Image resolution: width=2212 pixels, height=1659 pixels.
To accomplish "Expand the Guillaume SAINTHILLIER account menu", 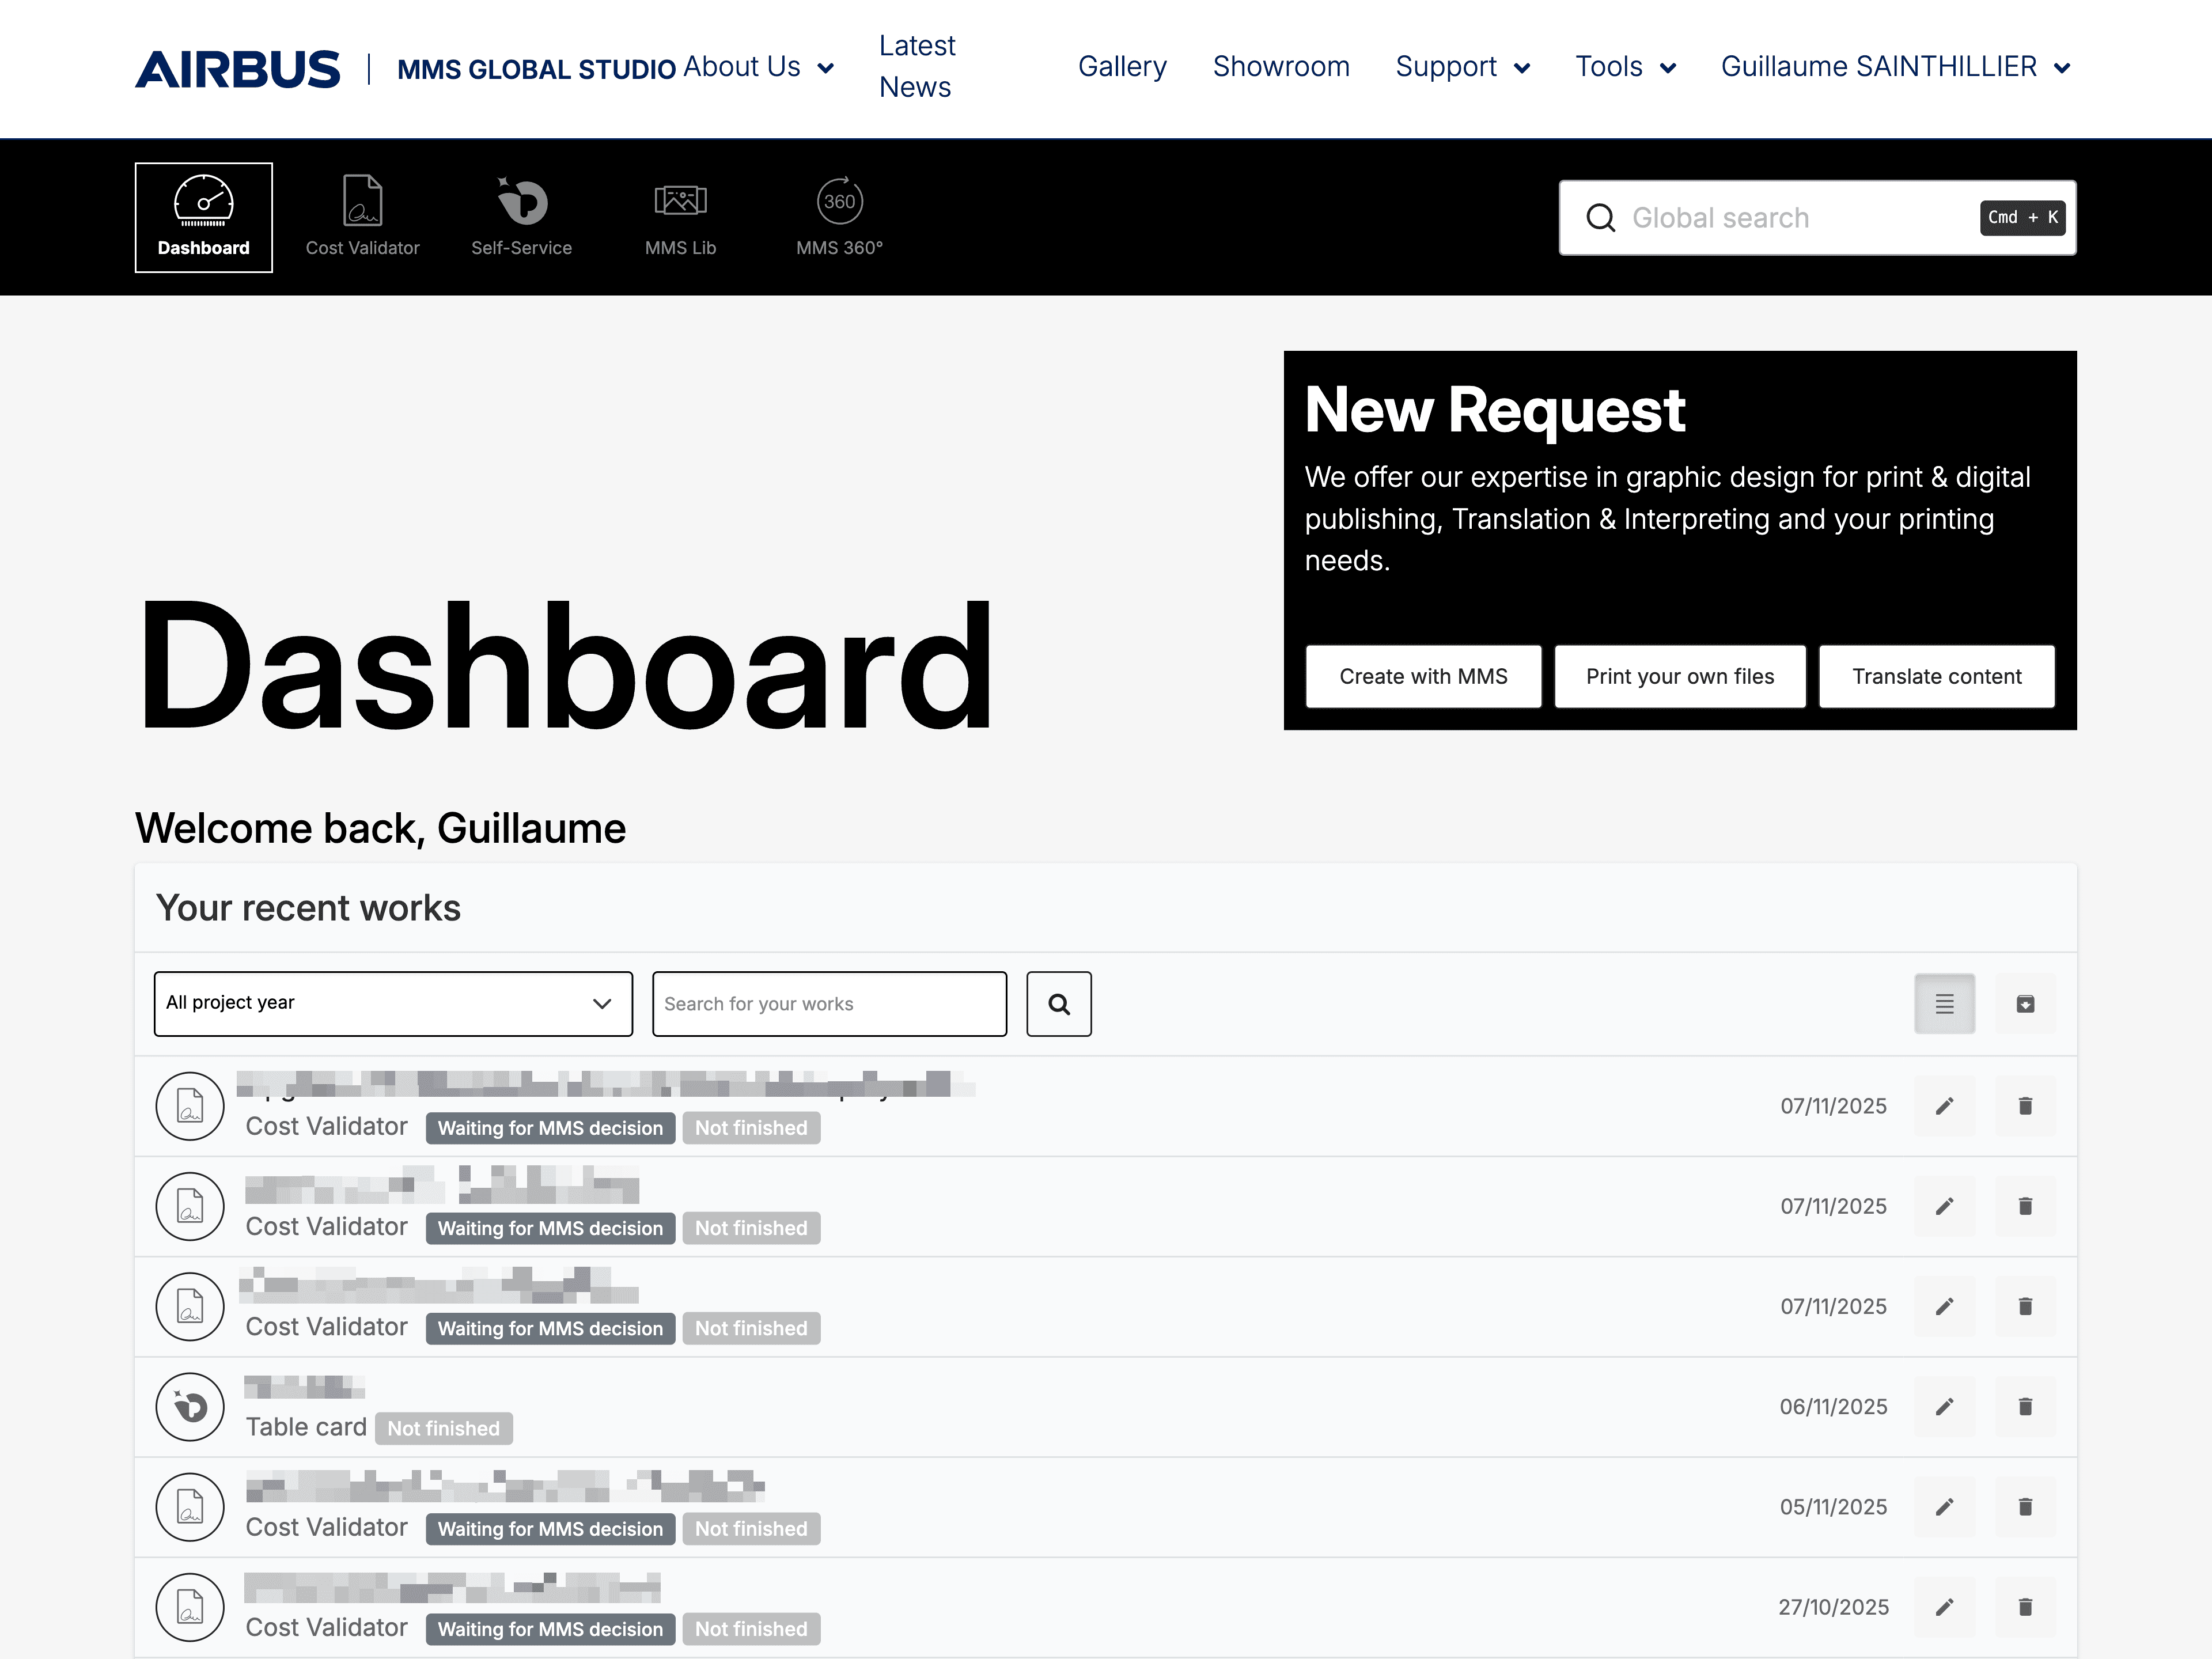I will coord(1893,67).
